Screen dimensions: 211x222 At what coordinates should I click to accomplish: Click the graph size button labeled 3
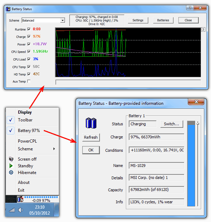click(x=203, y=29)
